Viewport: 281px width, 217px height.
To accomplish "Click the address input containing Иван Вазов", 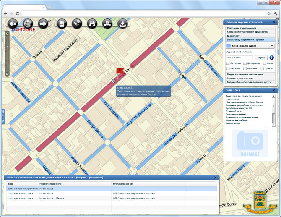I will (239, 58).
